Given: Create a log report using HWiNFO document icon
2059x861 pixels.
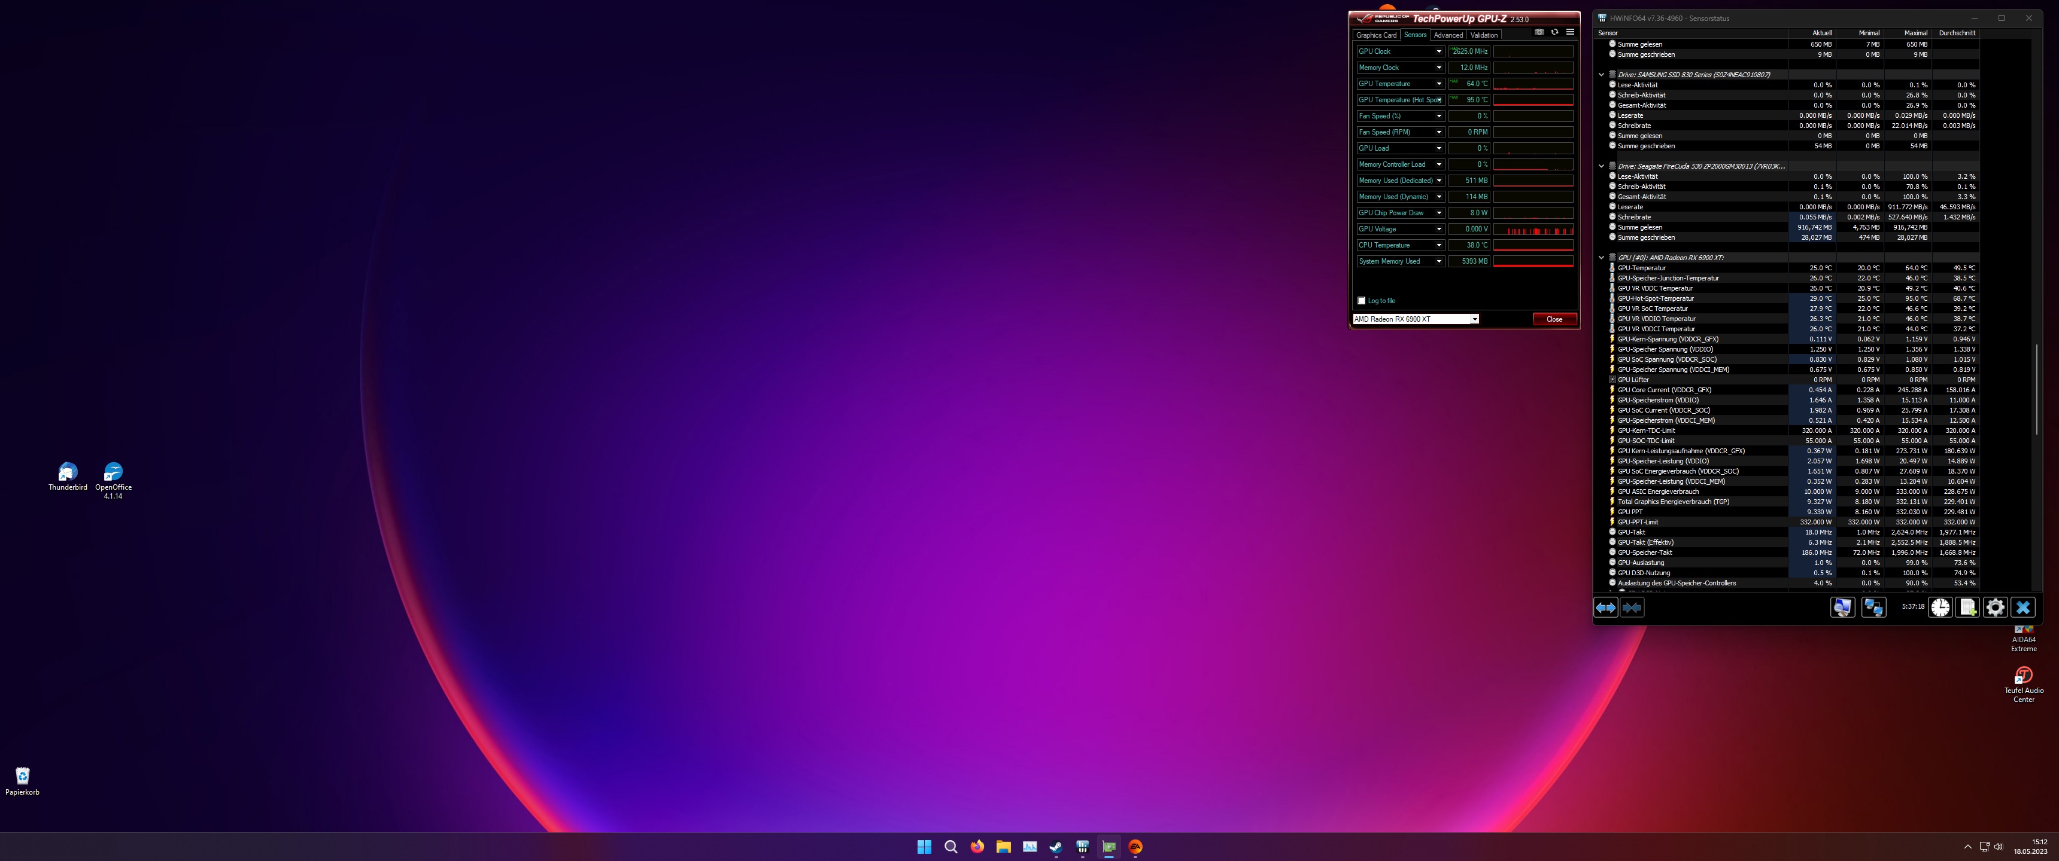Looking at the screenshot, I should [1968, 607].
